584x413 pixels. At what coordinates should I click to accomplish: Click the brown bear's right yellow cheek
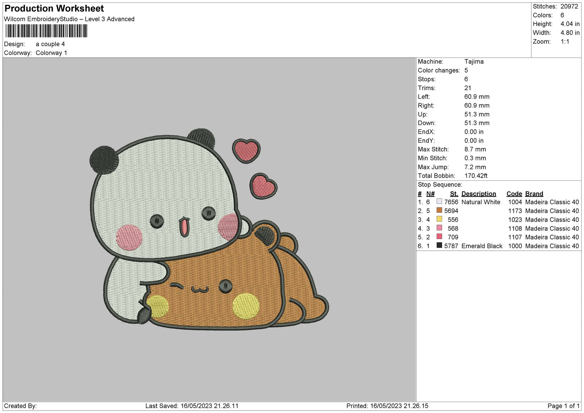(246, 306)
